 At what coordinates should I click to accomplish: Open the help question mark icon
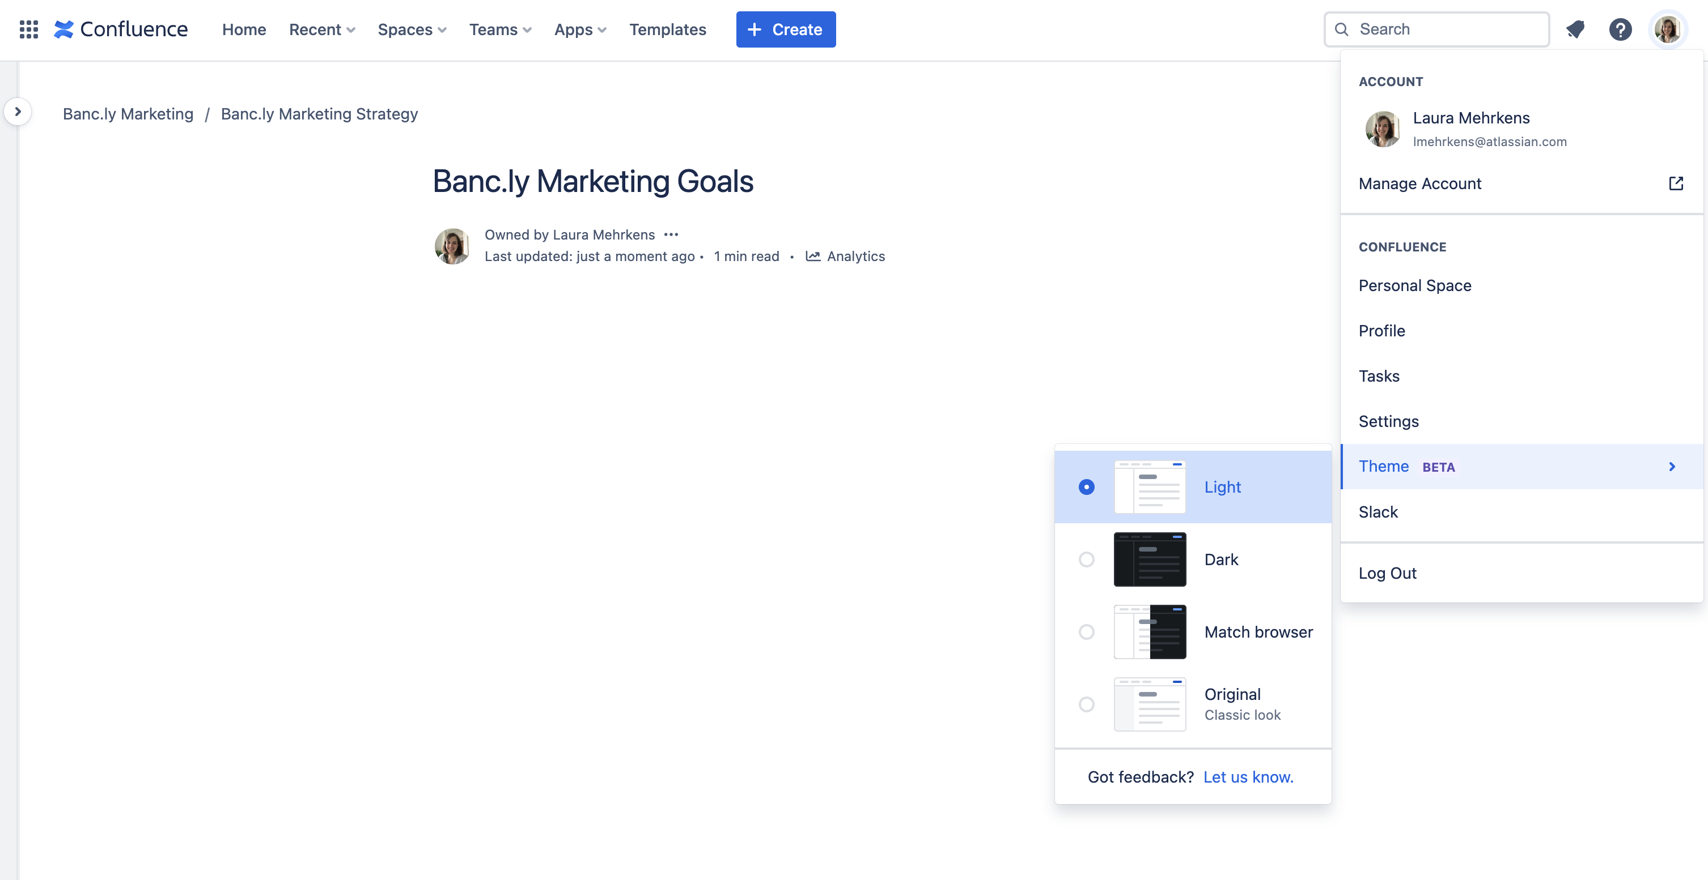coord(1620,29)
